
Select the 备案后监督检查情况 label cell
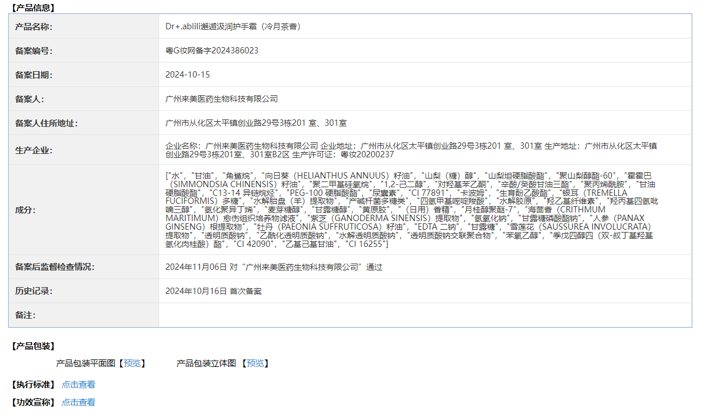[x=84, y=267]
